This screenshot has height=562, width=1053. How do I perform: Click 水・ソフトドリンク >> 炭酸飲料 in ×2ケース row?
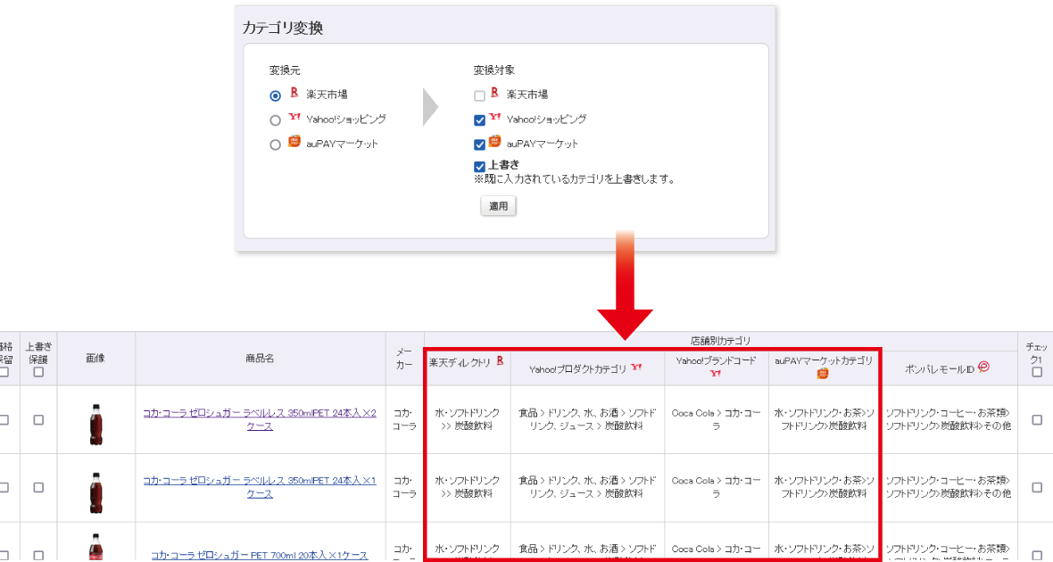468,419
